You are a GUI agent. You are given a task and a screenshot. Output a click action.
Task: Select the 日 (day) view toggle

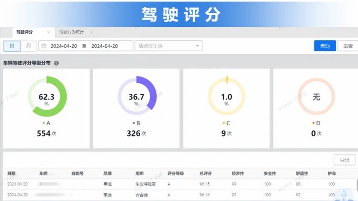(12, 46)
